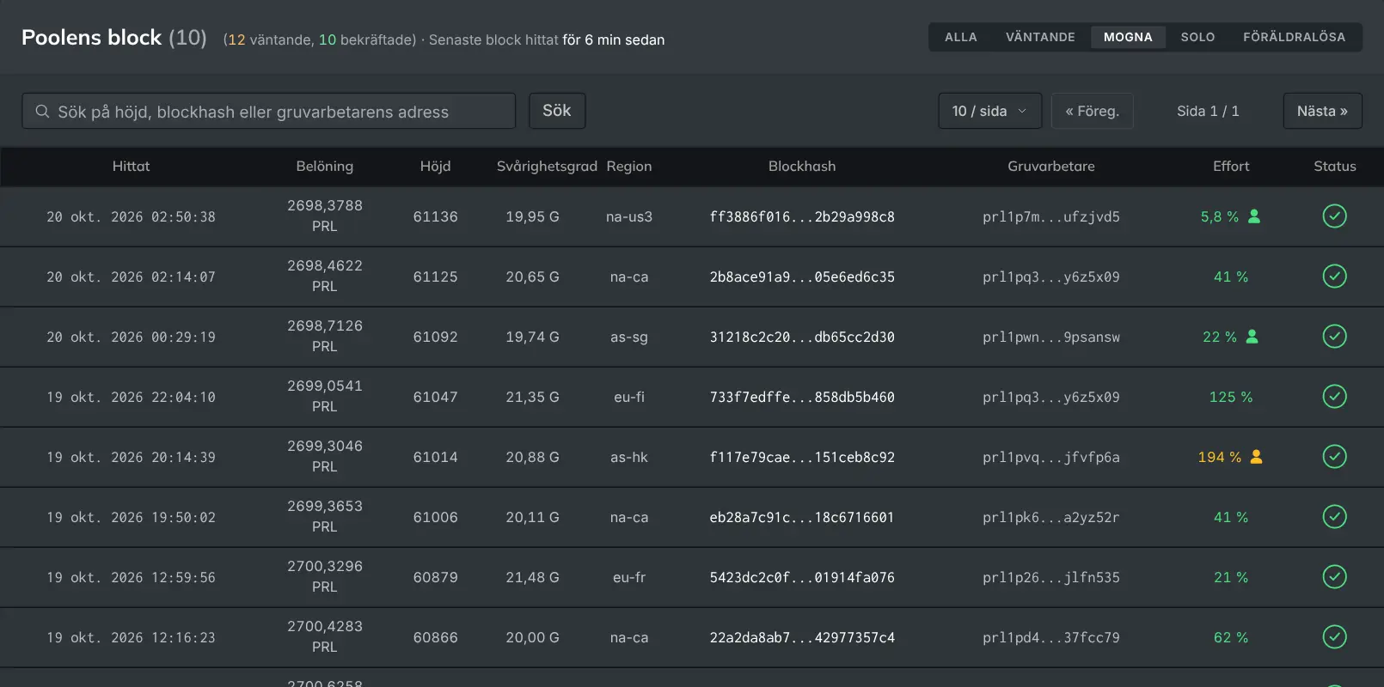This screenshot has height=687, width=1384.
Task: Click the Svårighetsgrad column header
Action: point(547,166)
